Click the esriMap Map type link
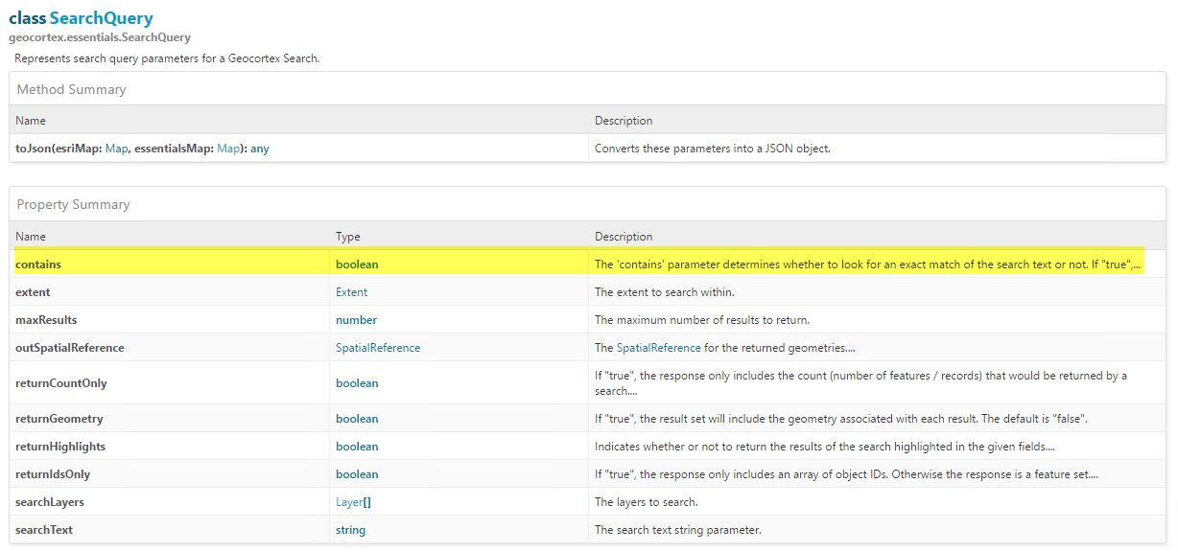 pos(116,149)
